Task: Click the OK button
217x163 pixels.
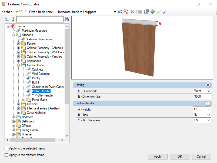Action: [180, 157]
